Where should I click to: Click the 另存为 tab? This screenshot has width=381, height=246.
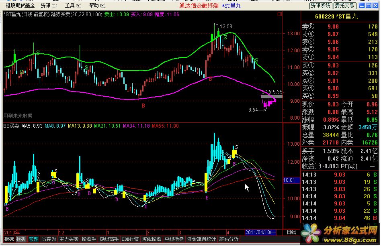tap(49, 239)
